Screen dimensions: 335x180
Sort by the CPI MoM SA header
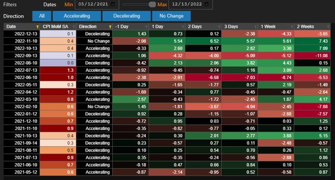55,27
